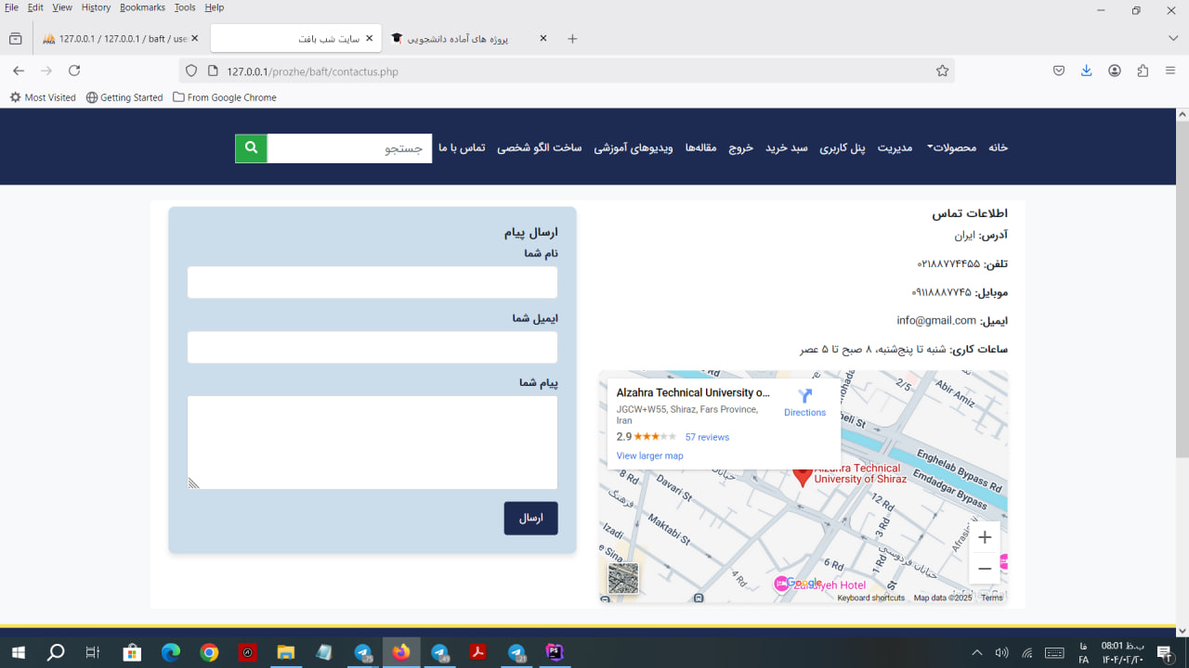Open Getting Started bookmark
This screenshot has height=668, width=1189.
pos(124,97)
